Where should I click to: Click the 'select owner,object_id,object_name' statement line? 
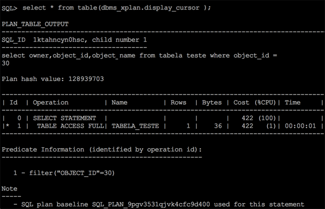78,55
